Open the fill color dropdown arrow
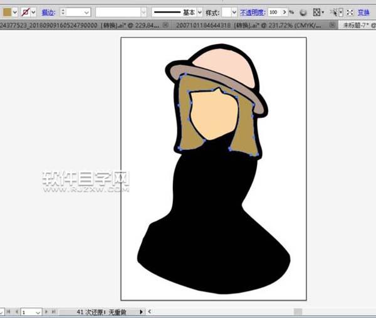Image resolution: width=376 pixels, height=318 pixels. click(x=16, y=12)
